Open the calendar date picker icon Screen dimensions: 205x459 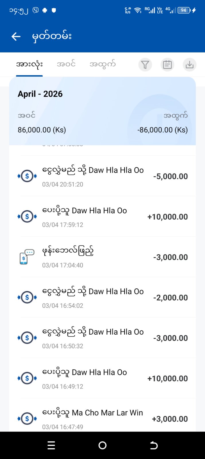[167, 65]
